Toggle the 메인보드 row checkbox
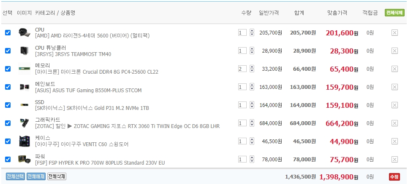This screenshot has width=408, height=184. [x=8, y=87]
